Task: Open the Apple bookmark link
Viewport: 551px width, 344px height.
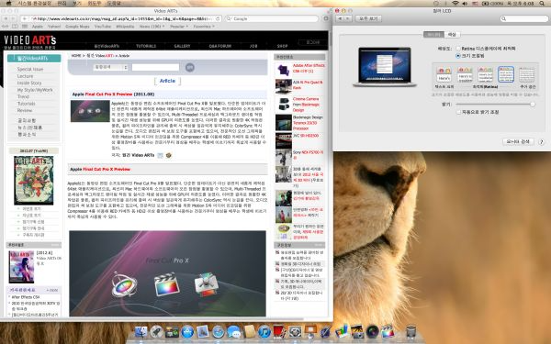Action: (38, 27)
